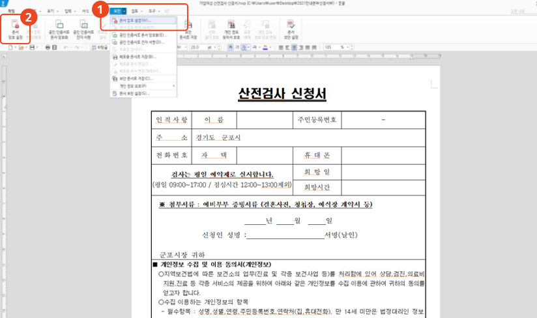Expand the font color dropdown arrow
Image resolution: width=537 pixels, height=318 pixels.
[270, 47]
